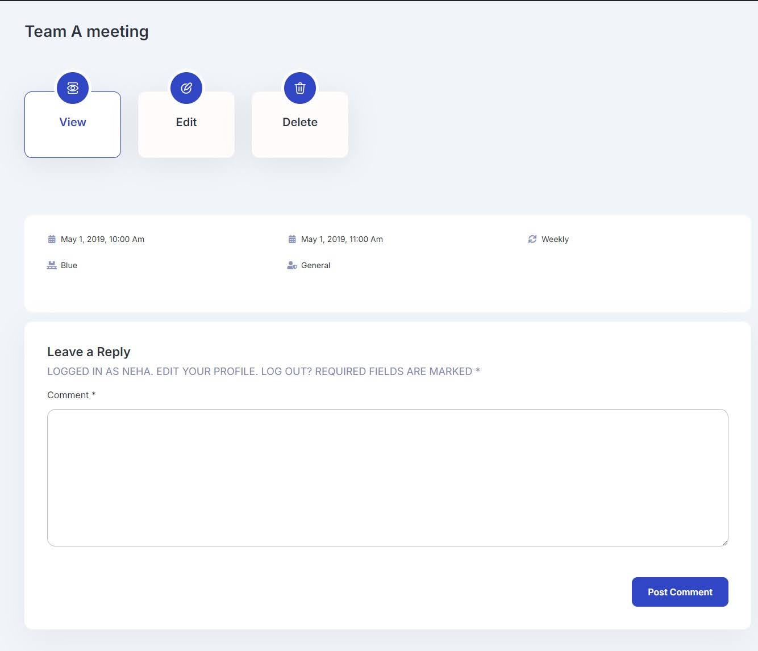Follow the 'Edit your profile' link
The height and width of the screenshot is (651, 758).
click(x=206, y=372)
